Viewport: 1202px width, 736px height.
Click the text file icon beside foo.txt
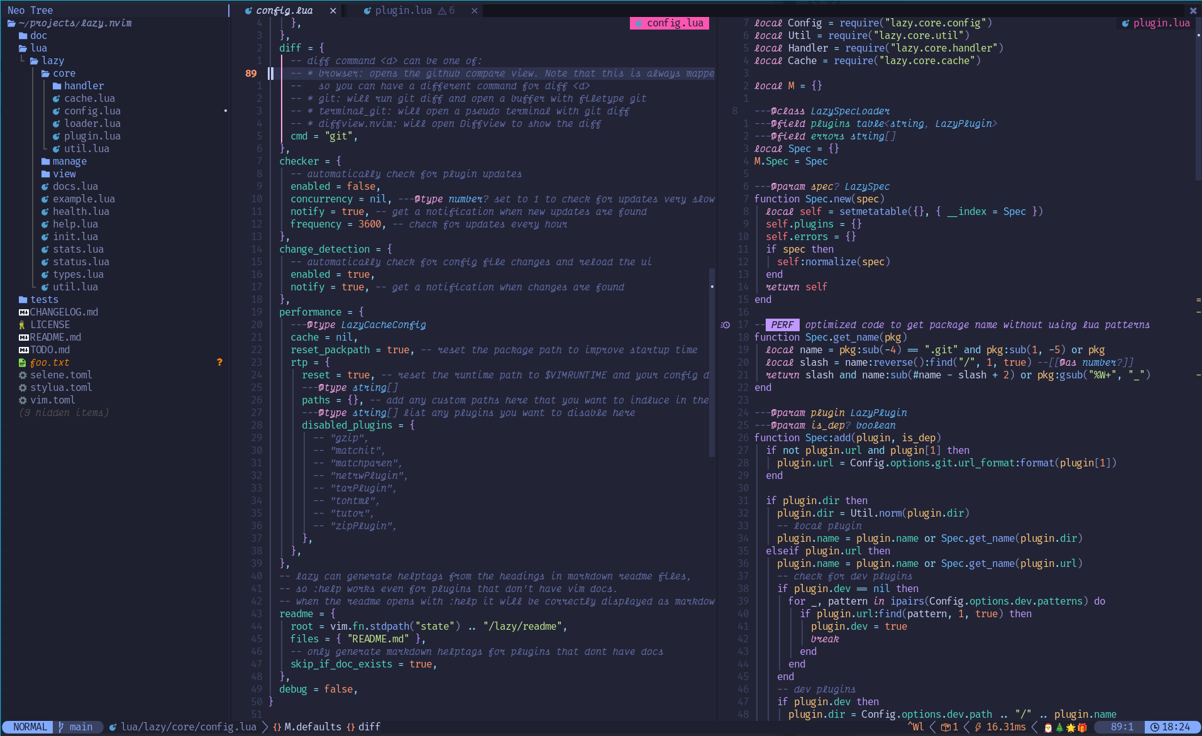click(x=23, y=363)
